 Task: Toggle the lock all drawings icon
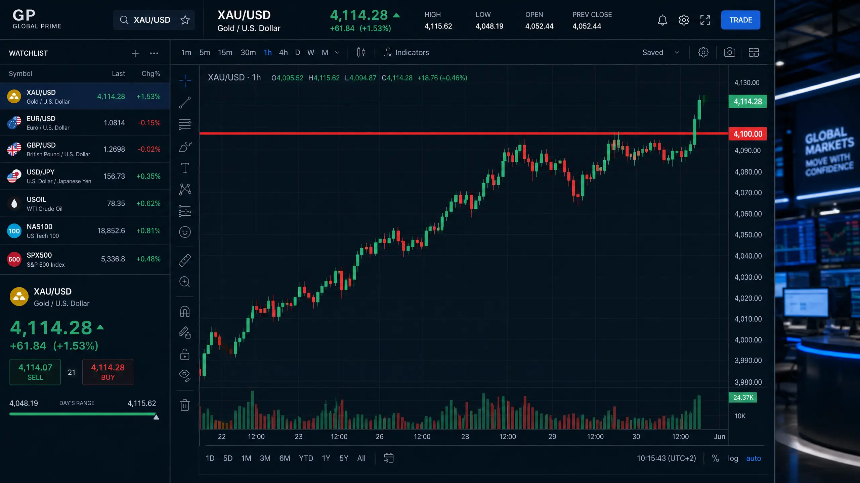click(x=185, y=354)
